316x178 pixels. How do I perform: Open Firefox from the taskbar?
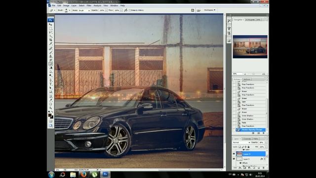point(83,175)
